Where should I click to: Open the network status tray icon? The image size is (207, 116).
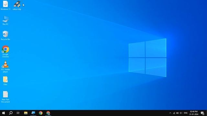174,113
